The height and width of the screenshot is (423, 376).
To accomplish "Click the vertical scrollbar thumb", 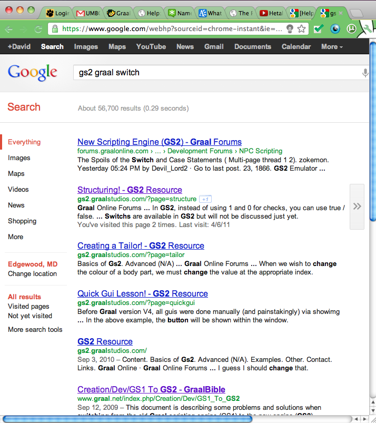I will (x=373, y=131).
